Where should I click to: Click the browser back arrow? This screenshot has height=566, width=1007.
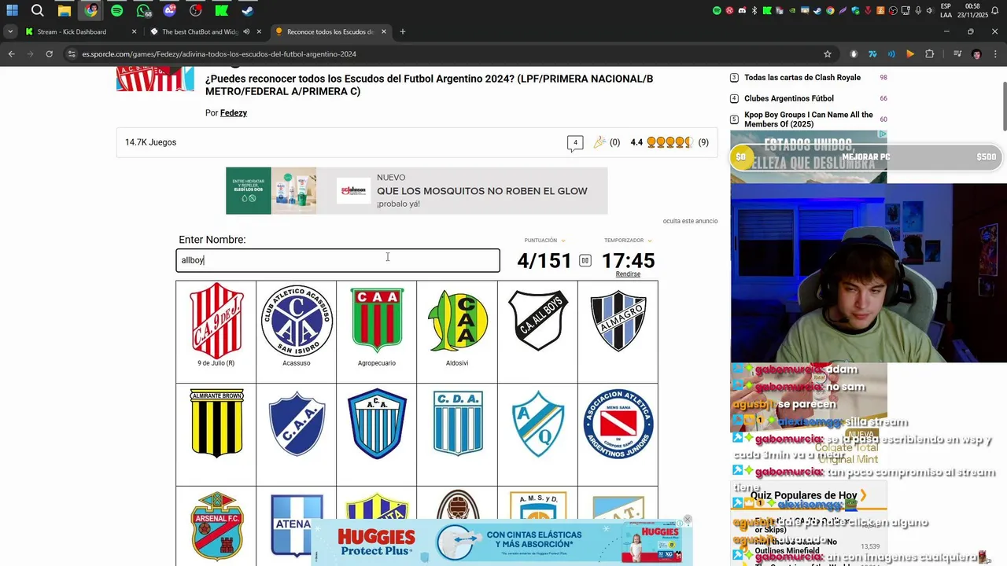pyautogui.click(x=11, y=54)
